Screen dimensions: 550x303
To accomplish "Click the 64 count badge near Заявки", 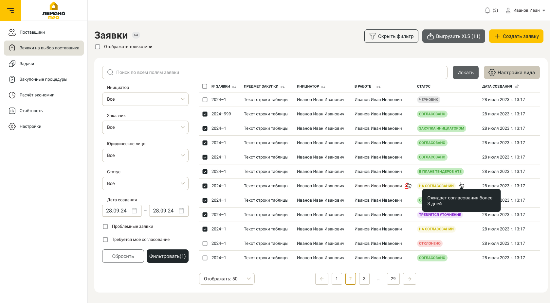I will pos(136,35).
